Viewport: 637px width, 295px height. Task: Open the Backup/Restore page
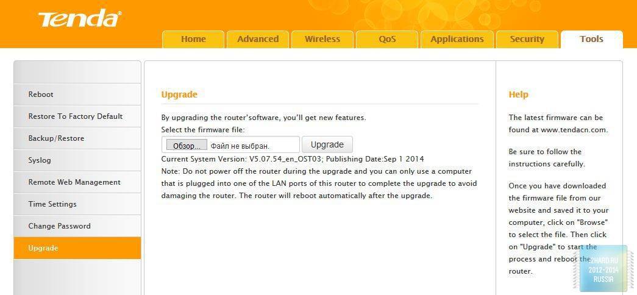[77, 138]
